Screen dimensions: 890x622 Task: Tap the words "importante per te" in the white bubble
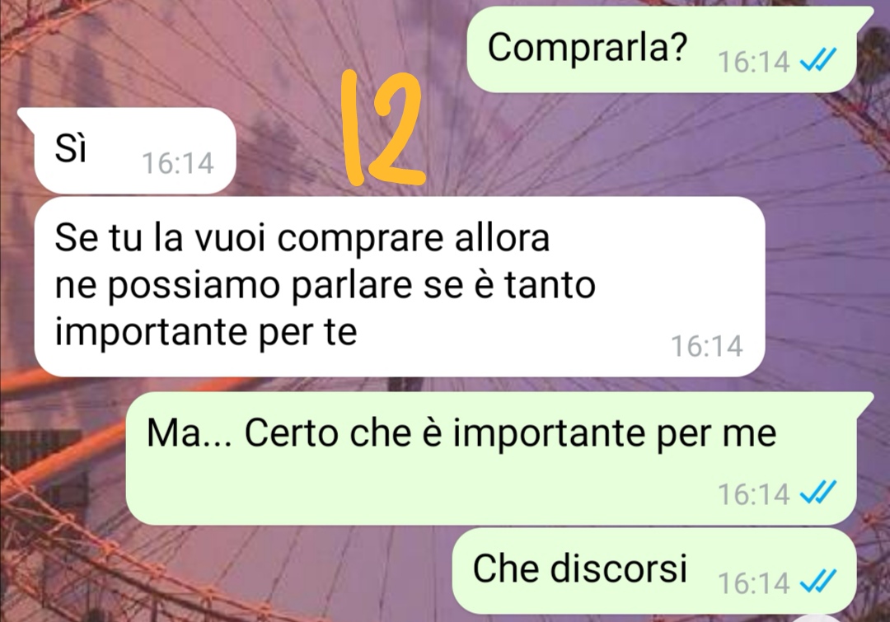click(206, 333)
